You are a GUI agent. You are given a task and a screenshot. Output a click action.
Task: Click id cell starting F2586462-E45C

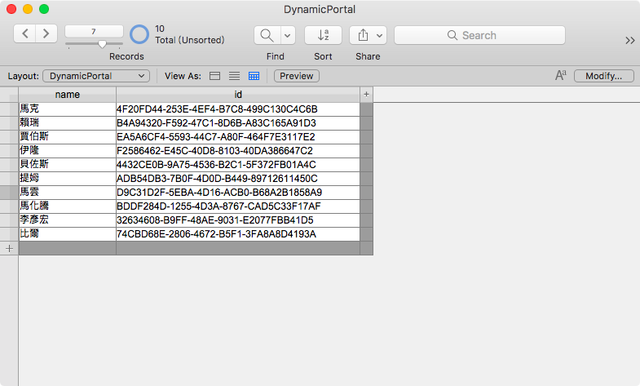tap(238, 151)
